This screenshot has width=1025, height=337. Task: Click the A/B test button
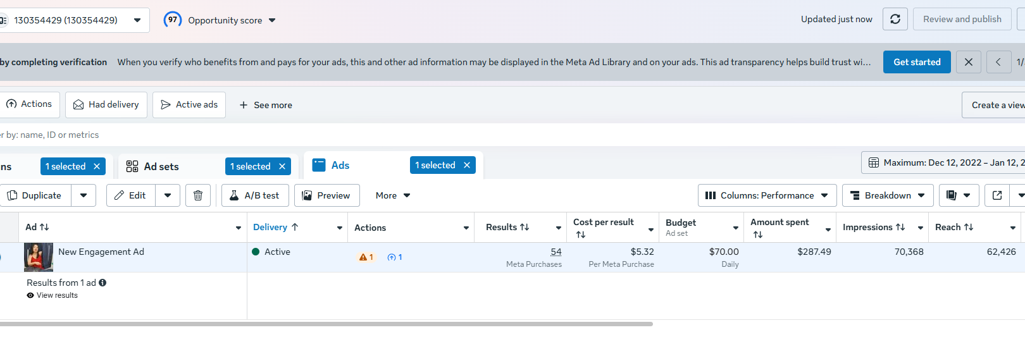click(x=255, y=195)
